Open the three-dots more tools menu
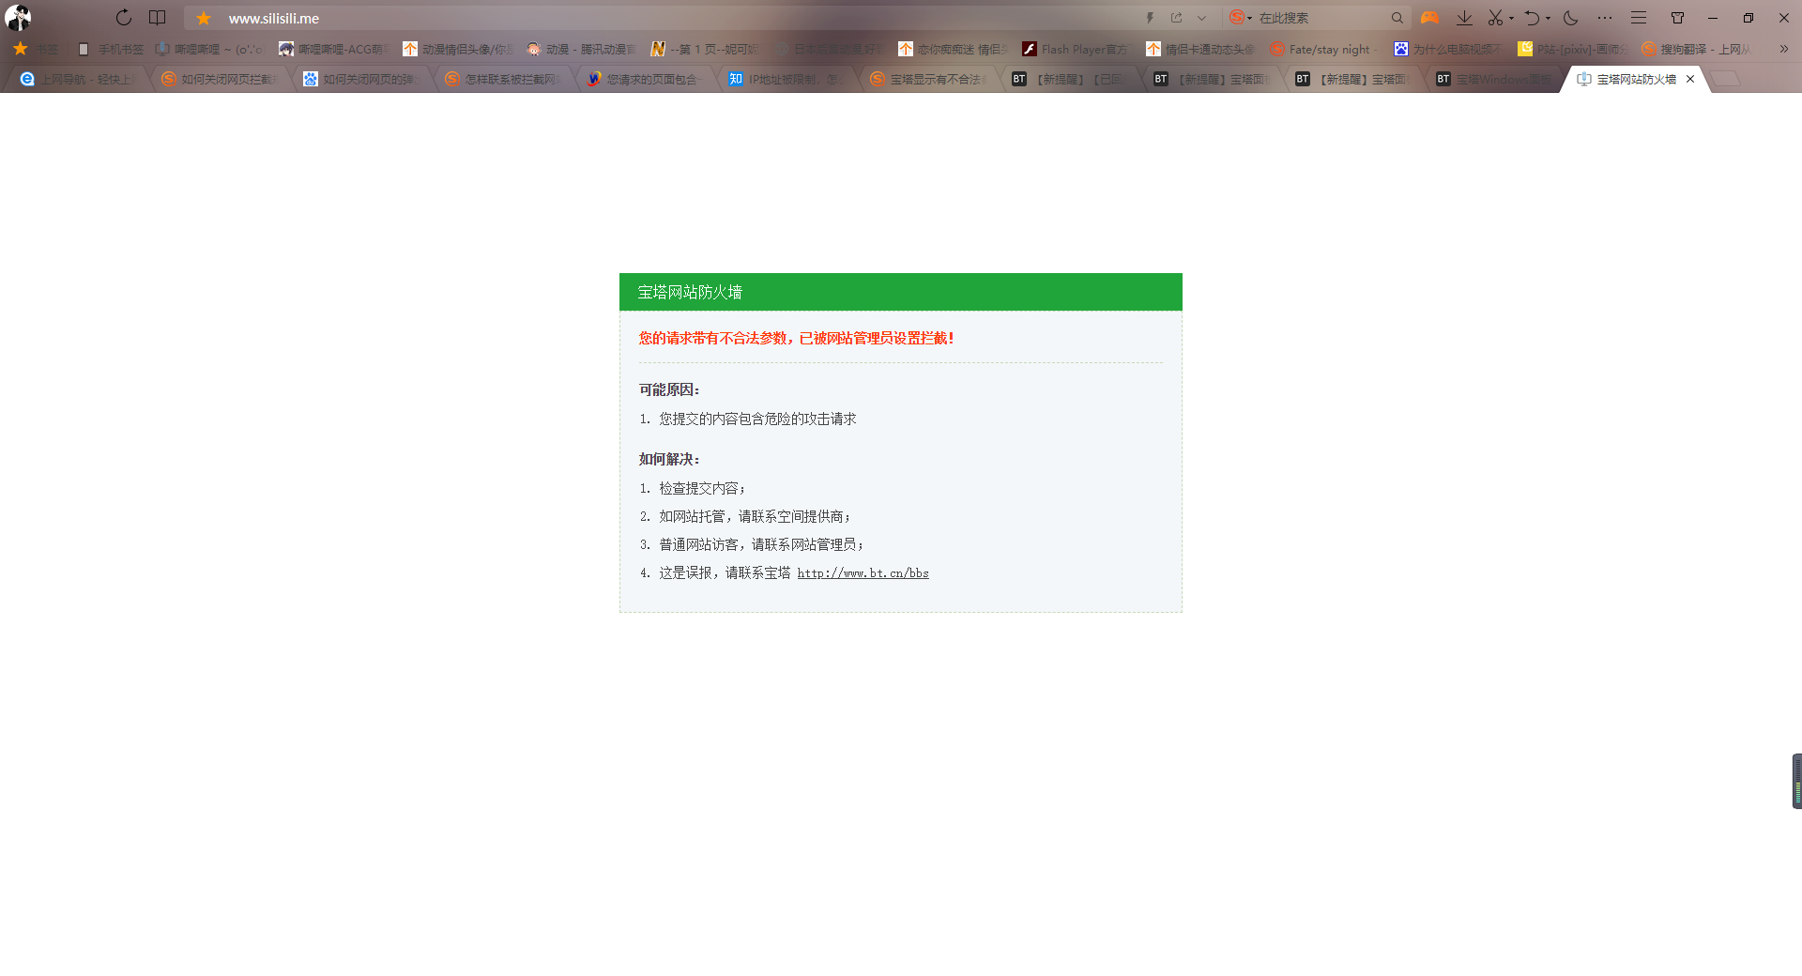The image size is (1802, 976). [1605, 18]
